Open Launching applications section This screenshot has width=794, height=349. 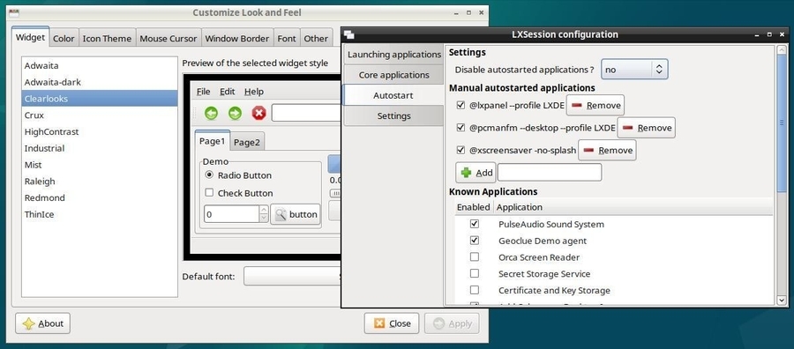pyautogui.click(x=394, y=54)
